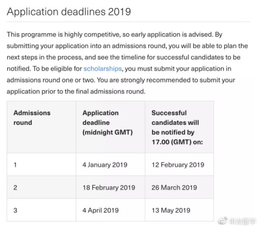The height and width of the screenshot is (228, 259).
Task: Open the scholarships link
Action: (103, 69)
